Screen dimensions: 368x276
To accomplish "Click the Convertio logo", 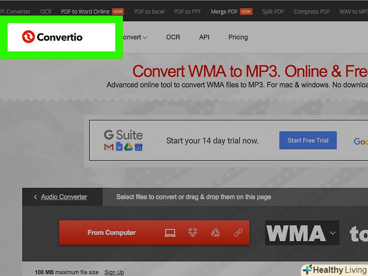I will point(53,37).
